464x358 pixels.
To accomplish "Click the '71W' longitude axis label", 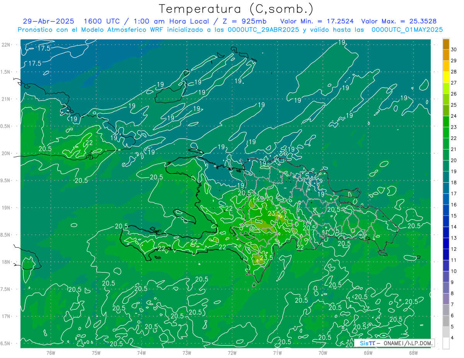I will coord(277,353).
